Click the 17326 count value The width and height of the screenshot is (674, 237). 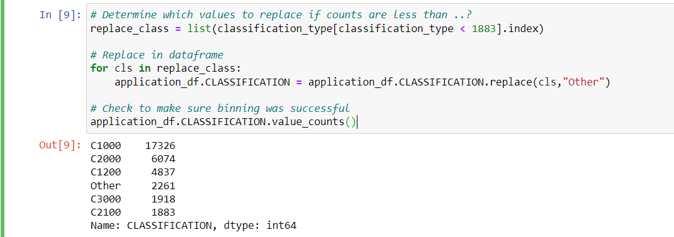pyautogui.click(x=160, y=146)
